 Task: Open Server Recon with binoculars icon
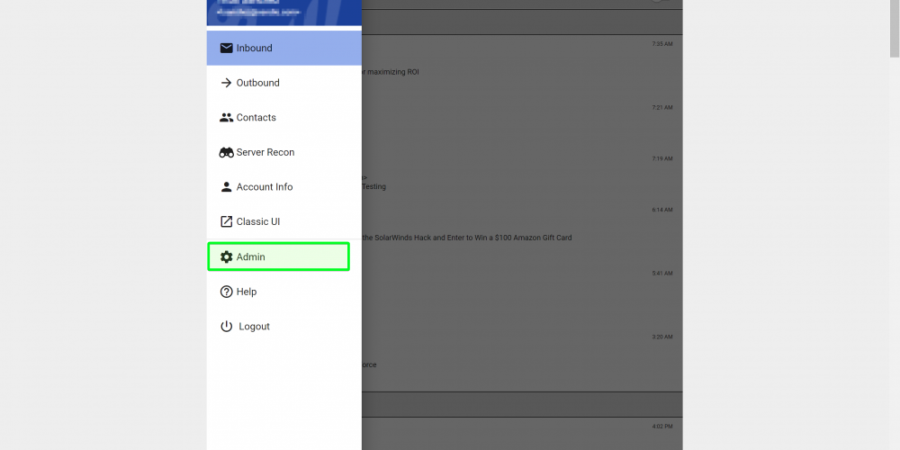(x=284, y=152)
